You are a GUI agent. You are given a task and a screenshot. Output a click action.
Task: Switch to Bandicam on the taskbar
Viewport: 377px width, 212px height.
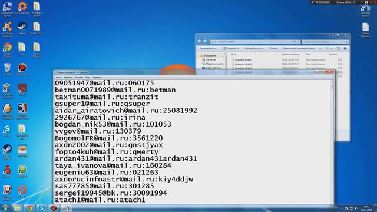[54, 208]
